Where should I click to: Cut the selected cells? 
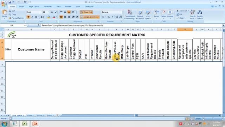(x=12, y=11)
